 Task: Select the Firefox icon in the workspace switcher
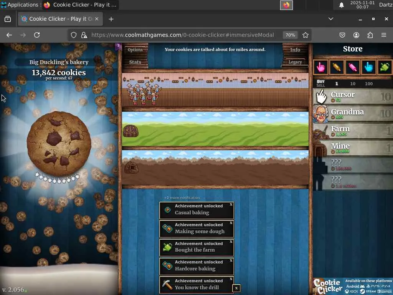286,5
